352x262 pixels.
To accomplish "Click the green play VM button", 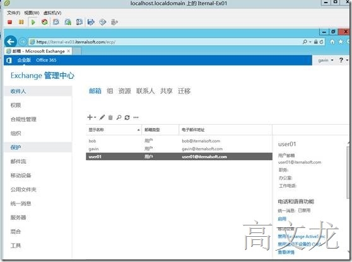I will 33,22.
